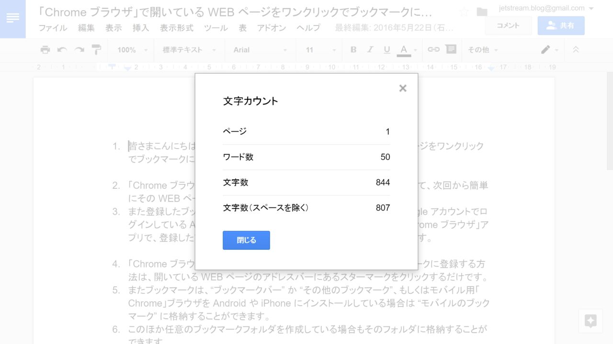The height and width of the screenshot is (344, 613).
Task: Click the print icon in toolbar
Action: click(x=45, y=50)
